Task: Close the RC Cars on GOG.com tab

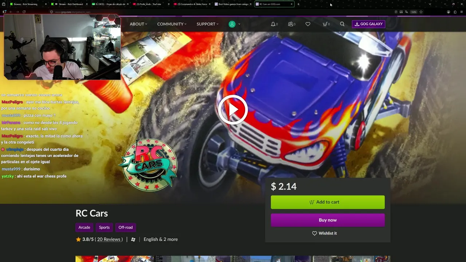Action: pyautogui.click(x=291, y=4)
